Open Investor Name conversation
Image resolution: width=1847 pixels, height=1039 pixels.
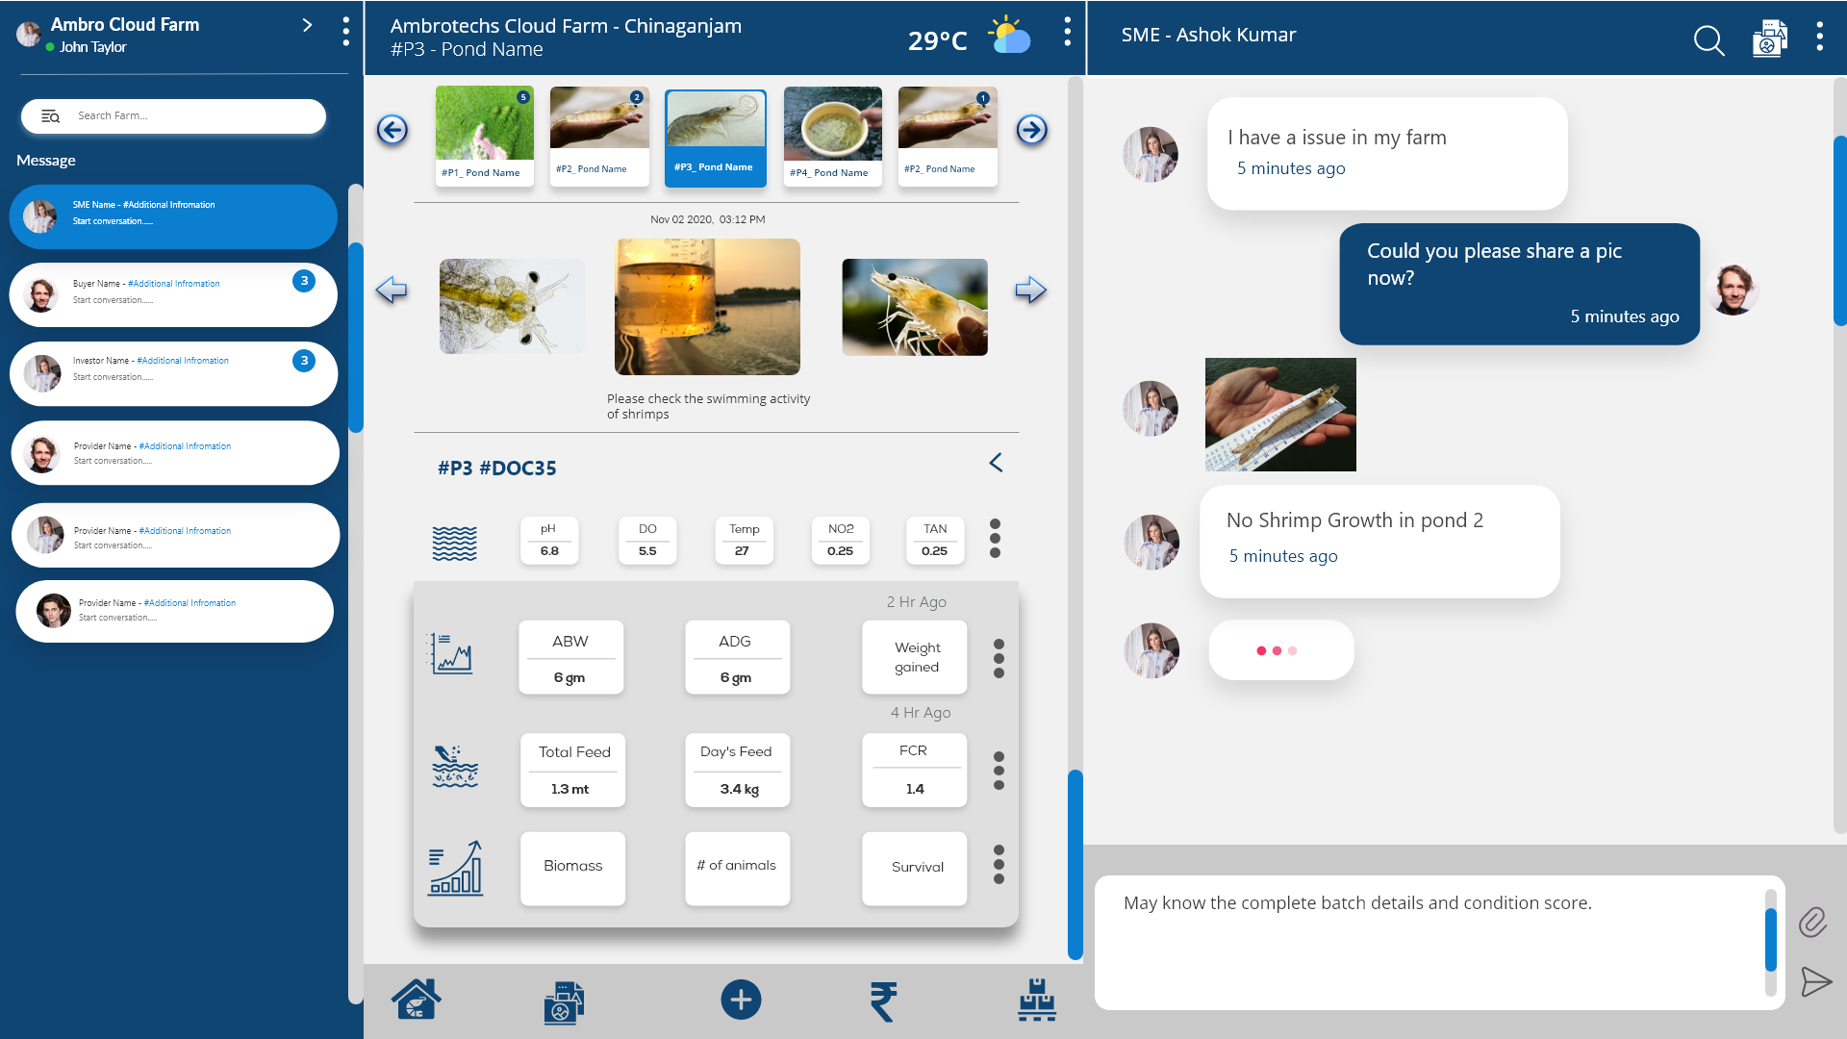coord(173,373)
